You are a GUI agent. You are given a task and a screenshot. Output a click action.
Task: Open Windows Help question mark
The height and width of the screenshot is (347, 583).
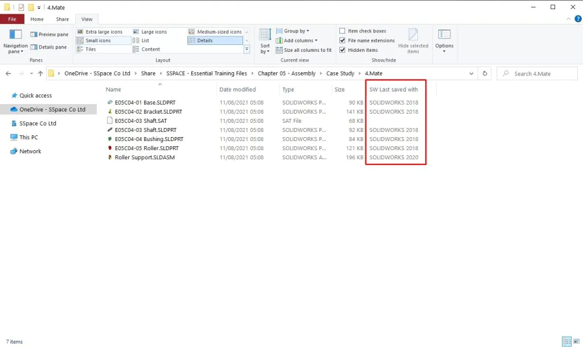[x=578, y=19]
